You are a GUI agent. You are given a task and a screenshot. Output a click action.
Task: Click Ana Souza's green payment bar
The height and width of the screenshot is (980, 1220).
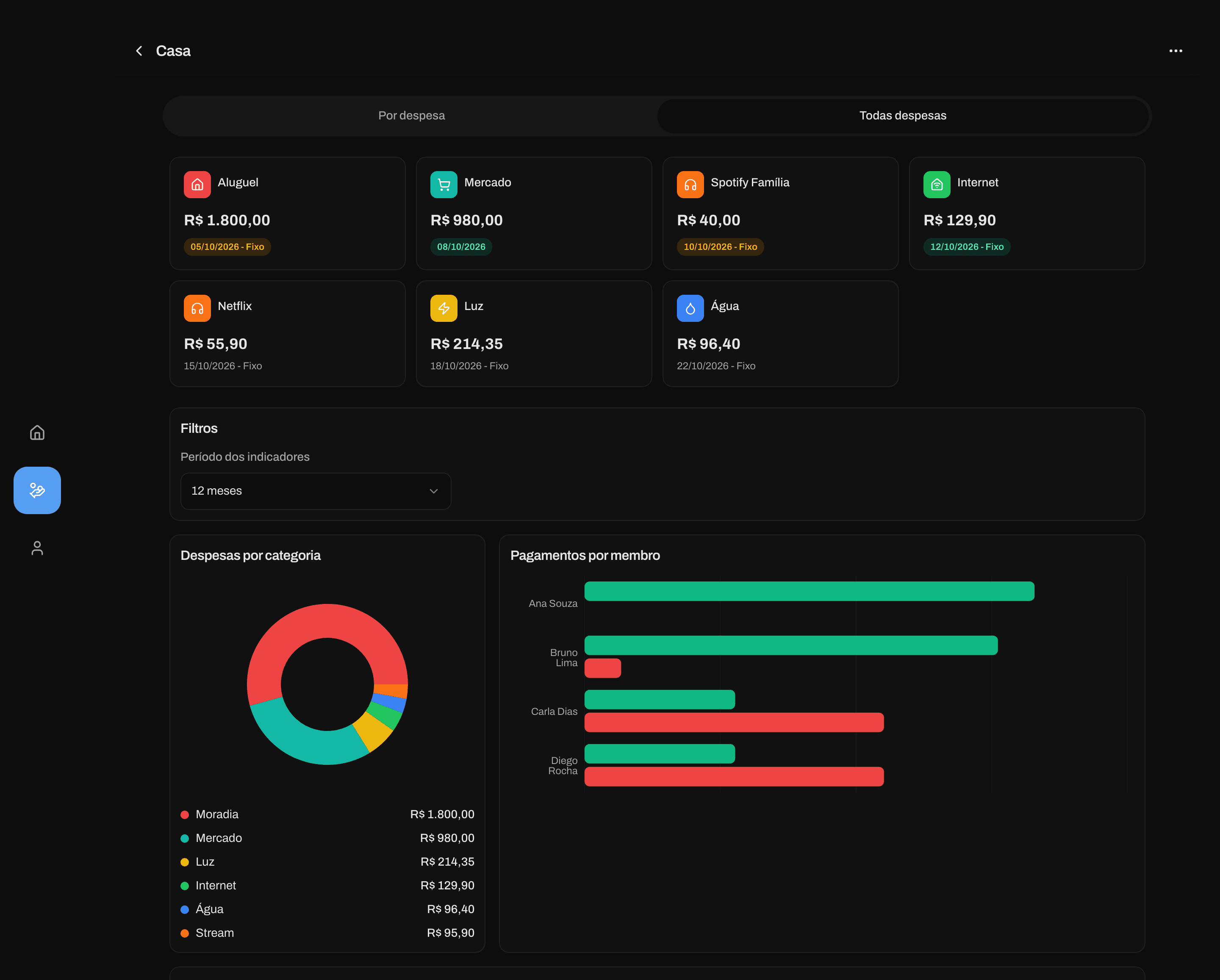point(809,591)
